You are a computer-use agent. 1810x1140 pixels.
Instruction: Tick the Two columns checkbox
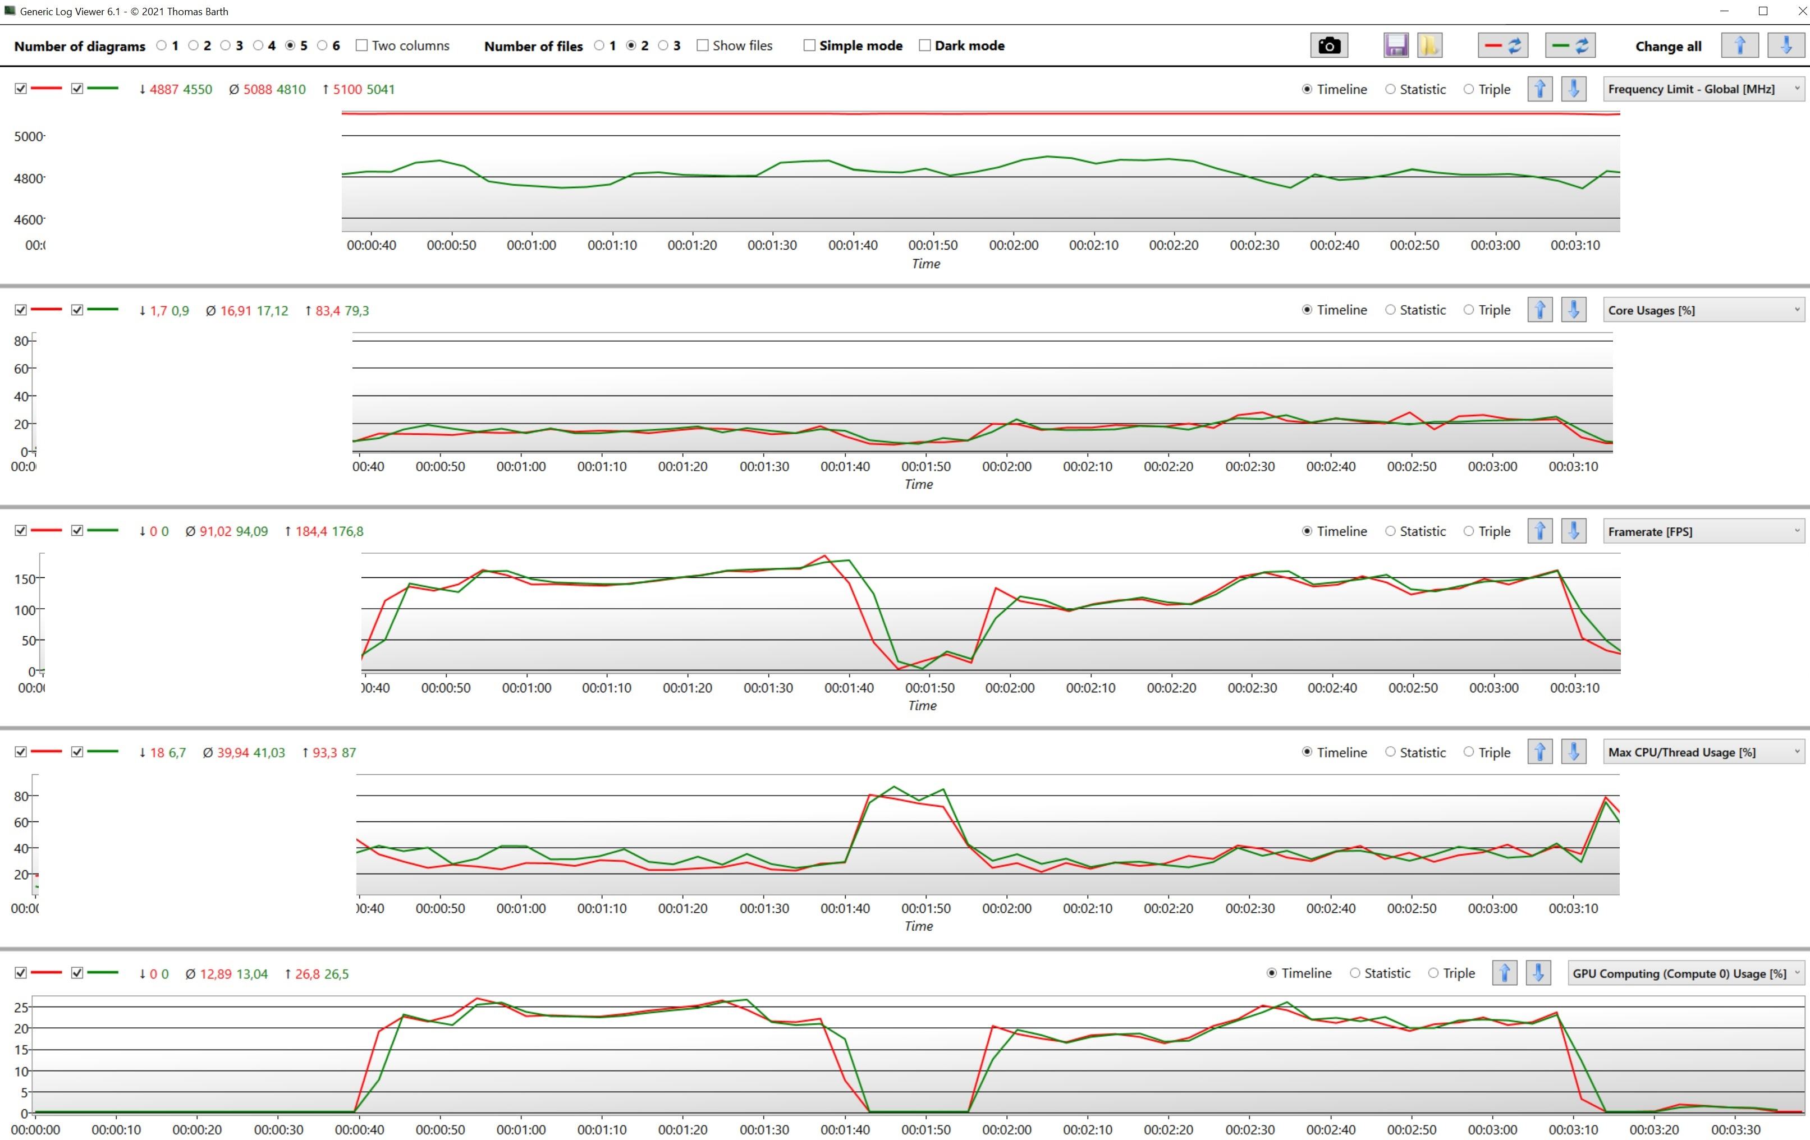(361, 46)
